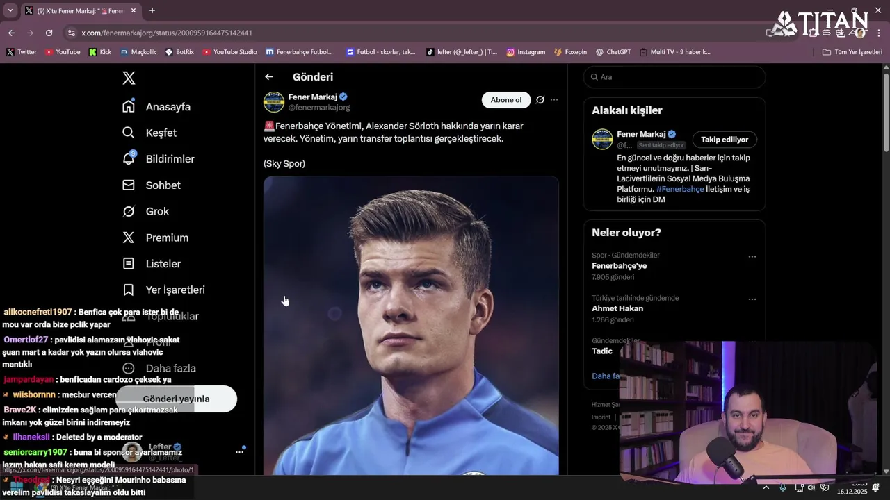Click Takip ediliyor button

[x=725, y=140]
